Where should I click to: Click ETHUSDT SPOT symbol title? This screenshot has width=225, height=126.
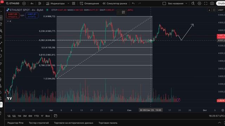(26, 10)
